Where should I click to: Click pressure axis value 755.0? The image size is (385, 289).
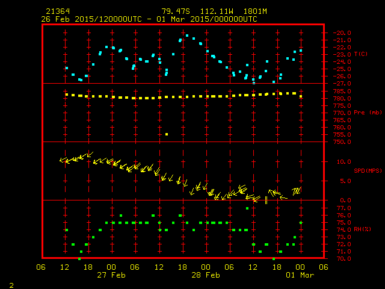pos(342,135)
